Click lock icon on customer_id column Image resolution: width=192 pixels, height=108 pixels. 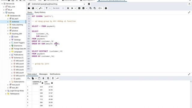tap(42, 83)
